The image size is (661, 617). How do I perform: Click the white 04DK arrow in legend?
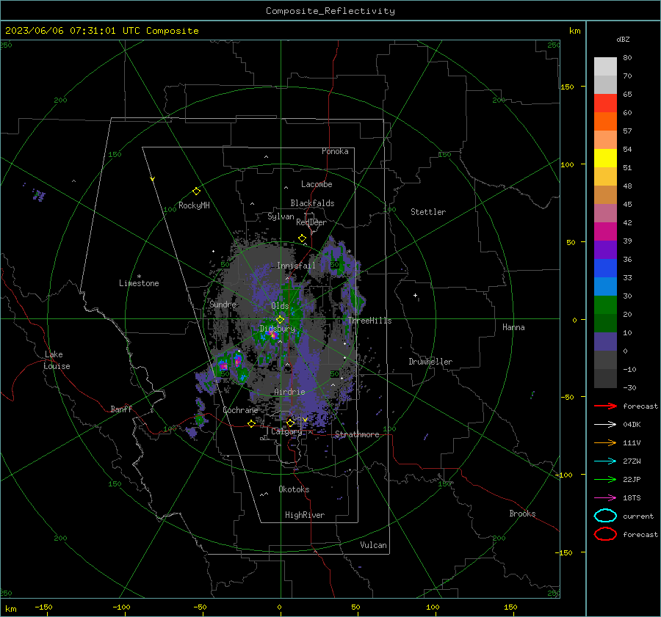tap(605, 425)
